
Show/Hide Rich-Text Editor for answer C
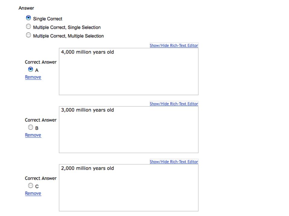pyautogui.click(x=174, y=162)
